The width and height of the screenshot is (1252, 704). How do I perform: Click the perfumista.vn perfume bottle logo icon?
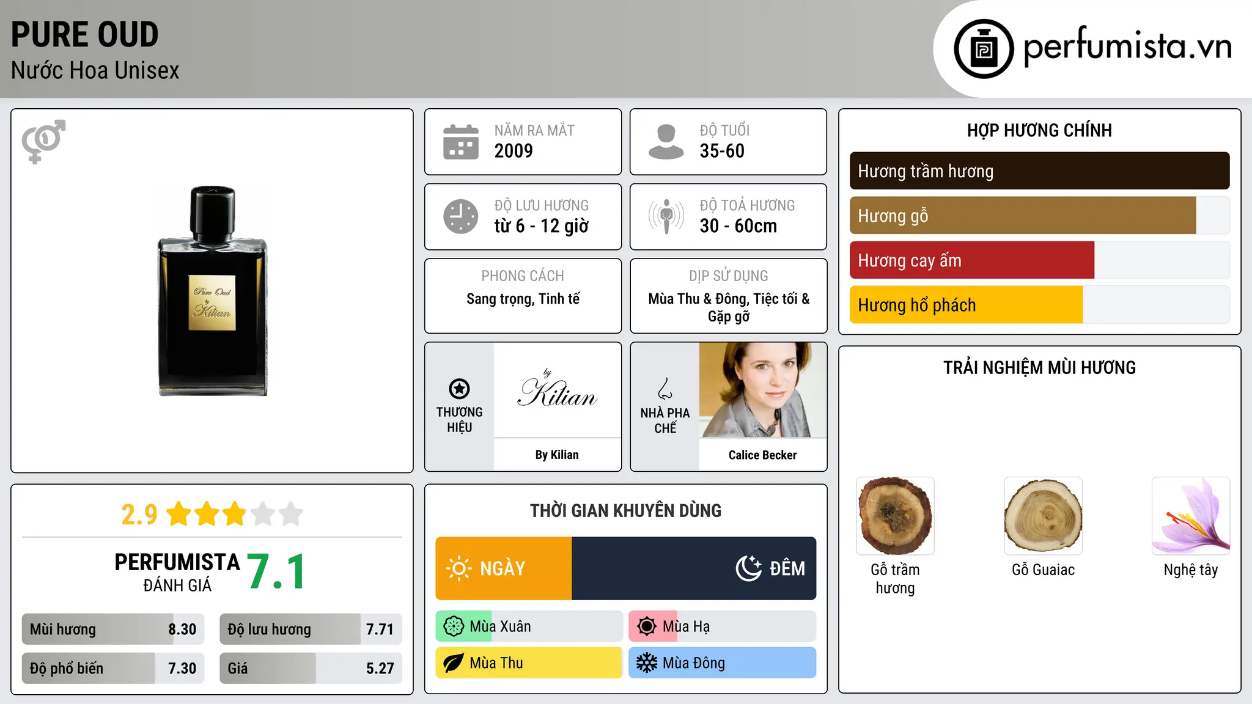point(984,49)
